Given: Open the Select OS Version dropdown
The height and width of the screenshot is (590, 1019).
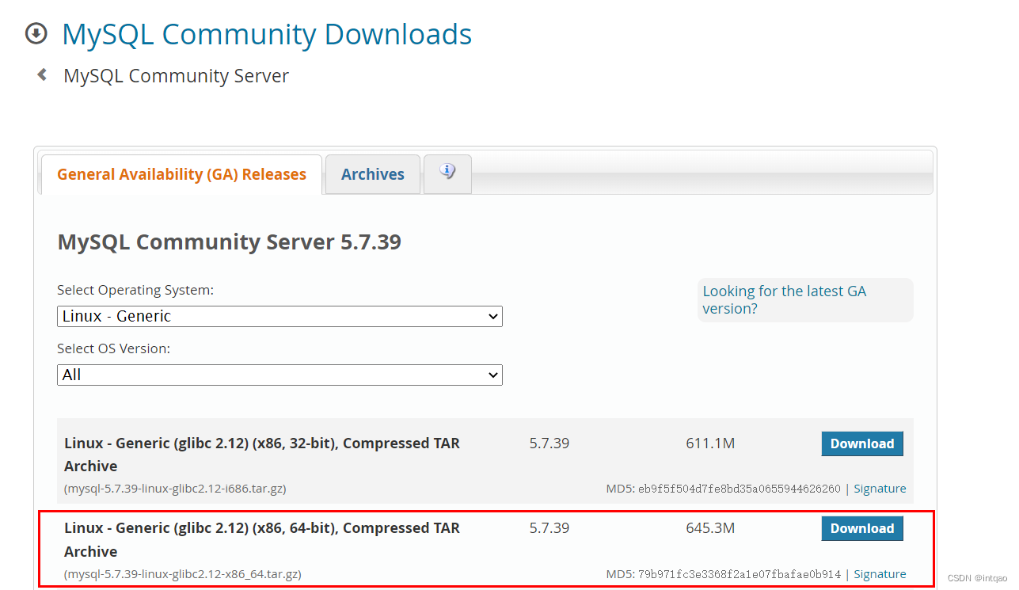Looking at the screenshot, I should (x=279, y=375).
